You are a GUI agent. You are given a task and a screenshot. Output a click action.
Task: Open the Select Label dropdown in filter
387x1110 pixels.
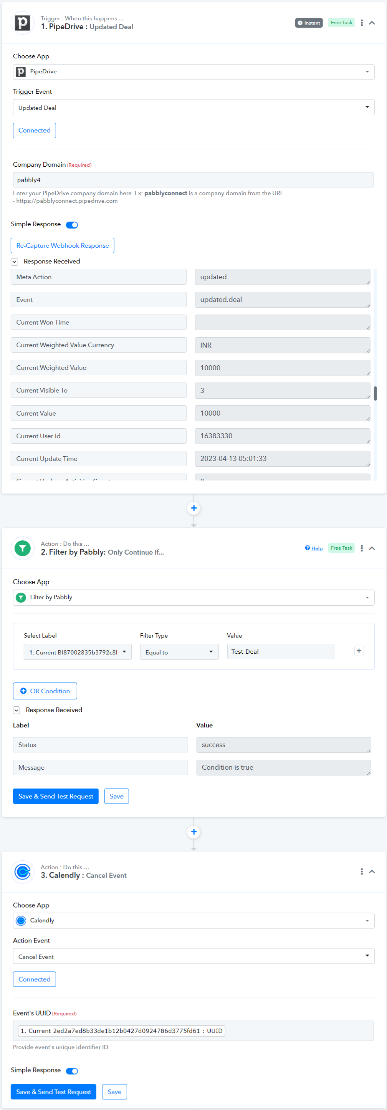tap(78, 652)
